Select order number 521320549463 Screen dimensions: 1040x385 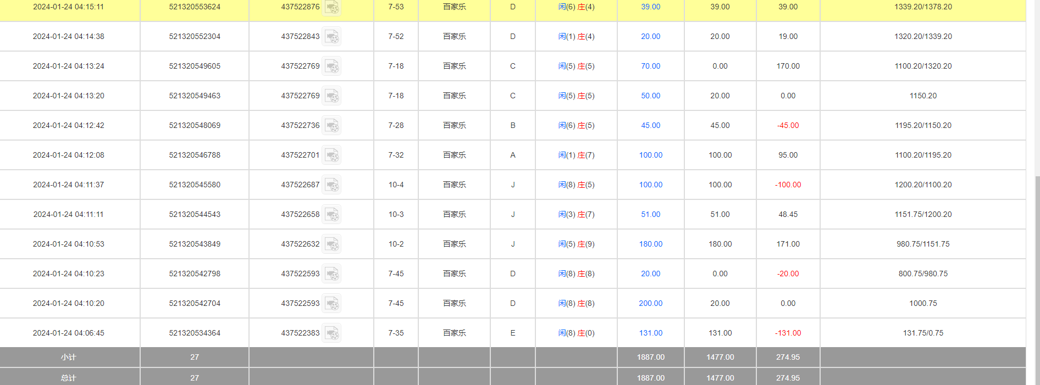click(195, 96)
